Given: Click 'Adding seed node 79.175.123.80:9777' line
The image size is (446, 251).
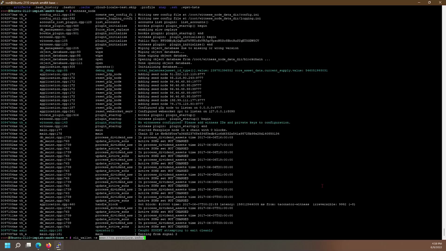Looking at the screenshot, I should point(171,104).
